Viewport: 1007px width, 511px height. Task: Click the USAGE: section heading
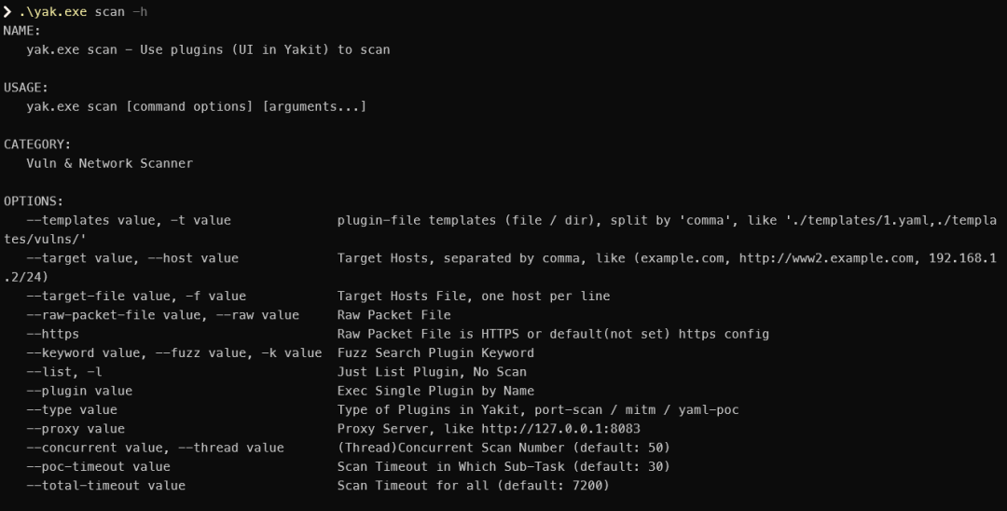pos(26,88)
